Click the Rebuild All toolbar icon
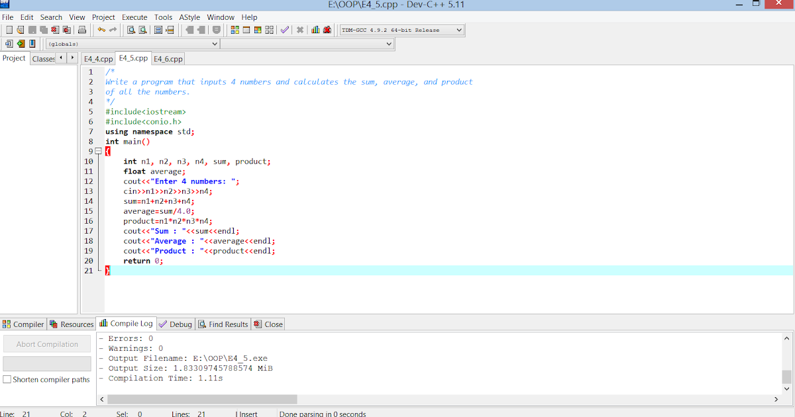Image resolution: width=795 pixels, height=417 pixels. click(270, 30)
